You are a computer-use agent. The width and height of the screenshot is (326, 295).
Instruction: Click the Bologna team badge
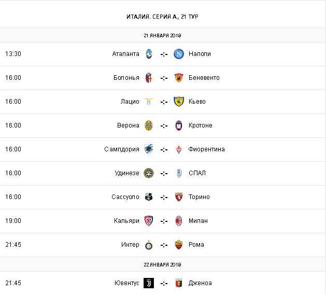(x=149, y=78)
